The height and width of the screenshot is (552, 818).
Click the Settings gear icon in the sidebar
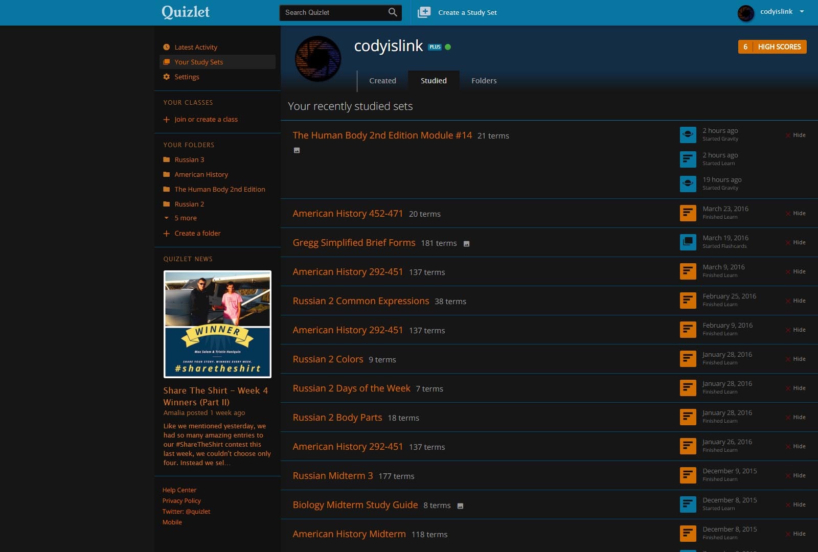167,77
